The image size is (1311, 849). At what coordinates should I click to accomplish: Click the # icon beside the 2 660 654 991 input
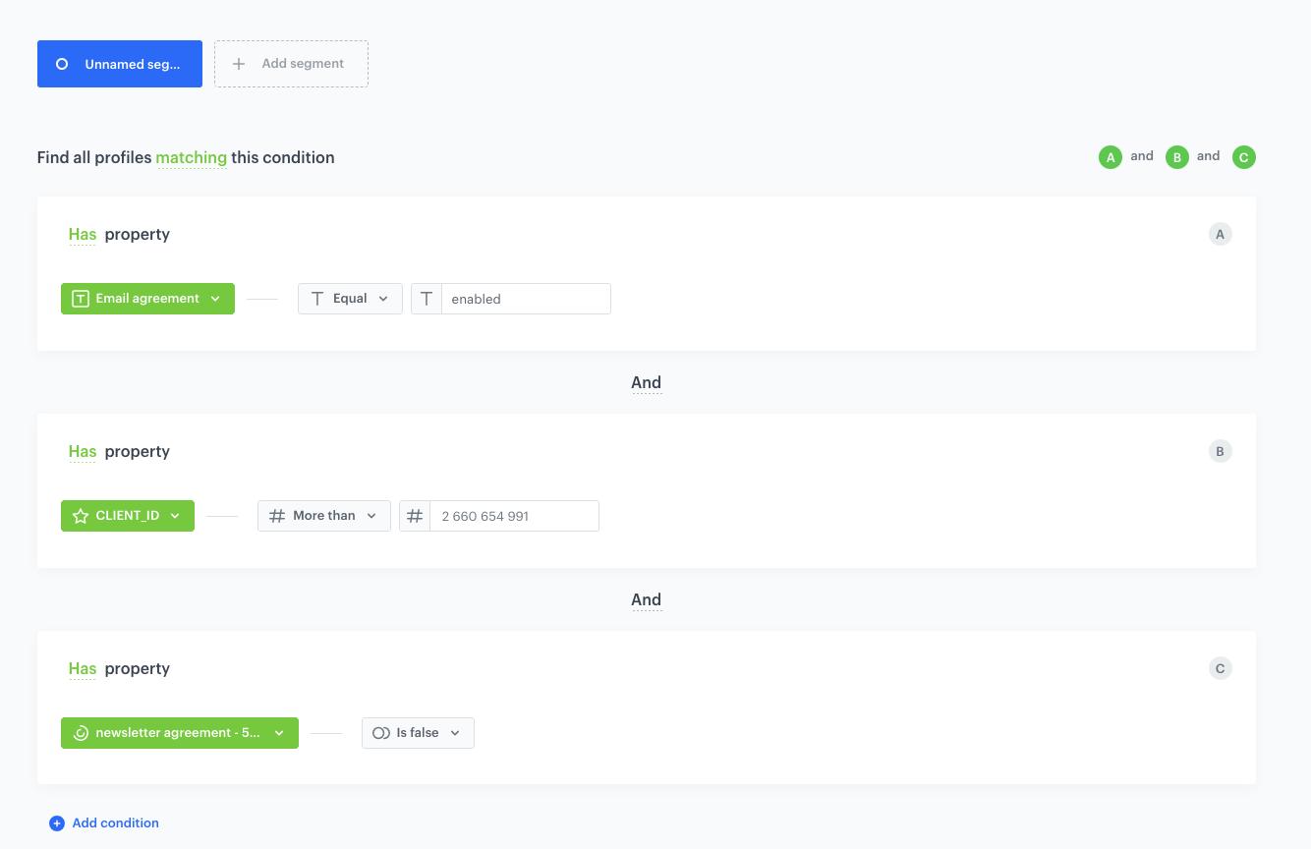tap(415, 515)
